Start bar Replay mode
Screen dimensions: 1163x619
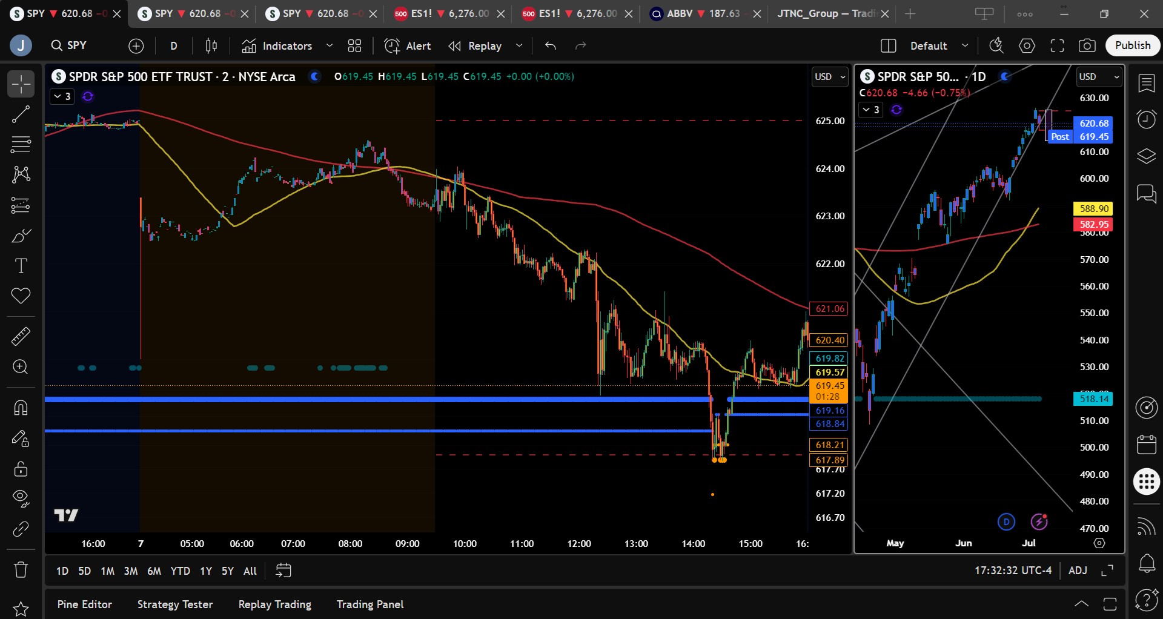tap(475, 45)
